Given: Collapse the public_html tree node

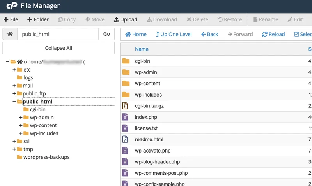Looking at the screenshot, I should [x=14, y=102].
